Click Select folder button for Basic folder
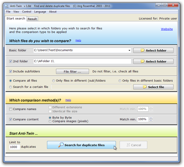The image size is (184, 167). (153, 50)
